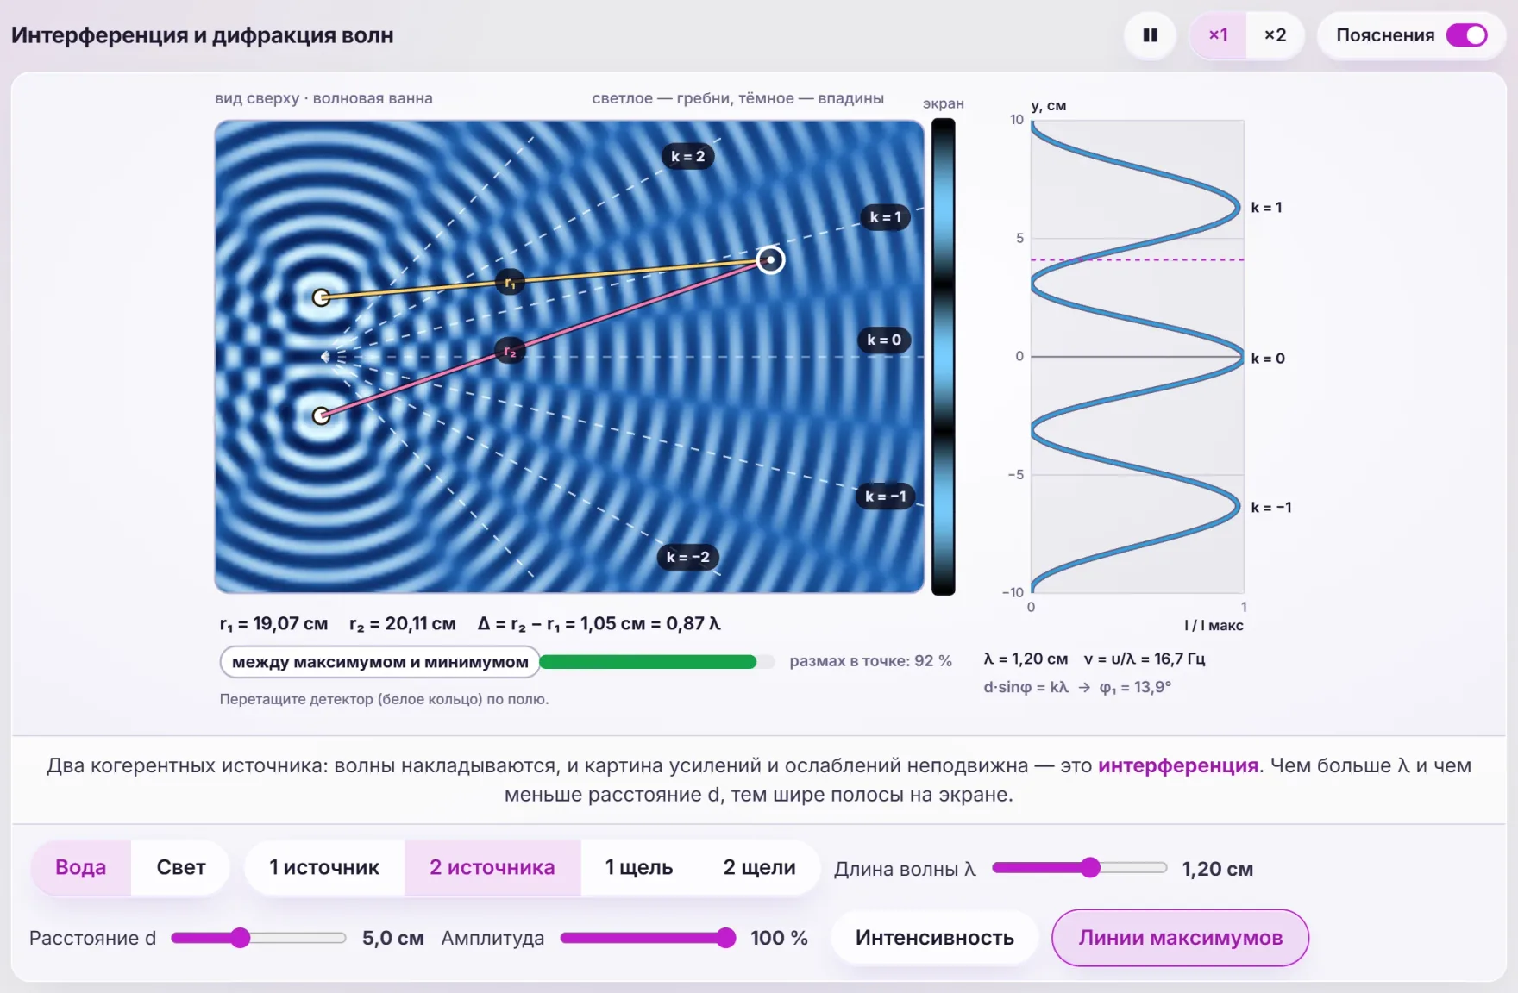Click the k = 2 label in the wave field
Screen dimensions: 1518x993
688,156
